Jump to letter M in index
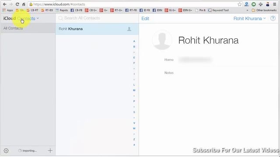 (134, 90)
